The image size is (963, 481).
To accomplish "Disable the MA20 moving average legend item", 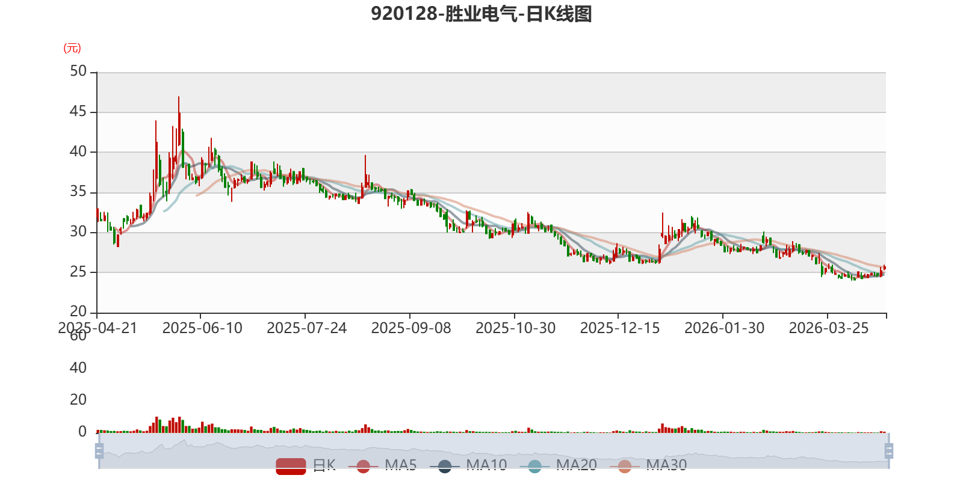I will (x=534, y=466).
